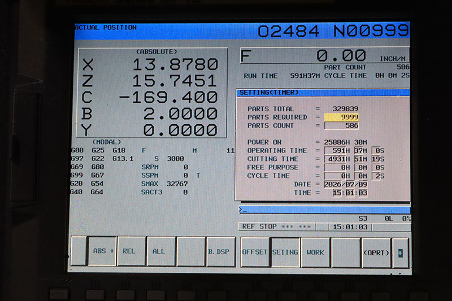Click the X axis value 13.8780
The image size is (452, 301).
tap(175, 64)
